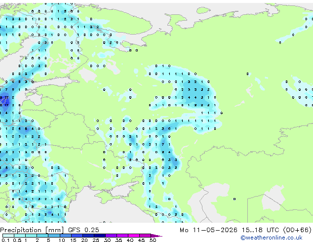Pick the 0.5–1 mm legend swatch

[x=20, y=236]
